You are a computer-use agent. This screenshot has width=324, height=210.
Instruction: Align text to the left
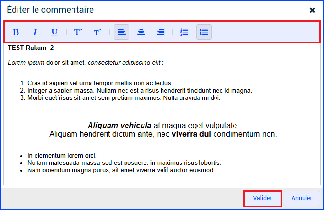tap(122, 32)
